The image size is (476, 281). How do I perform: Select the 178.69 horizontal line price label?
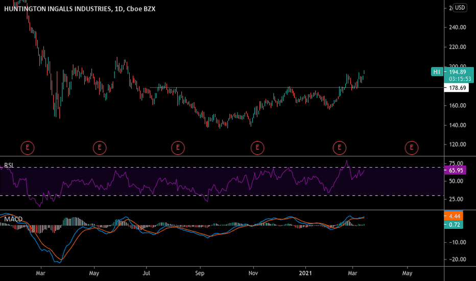(x=456, y=88)
